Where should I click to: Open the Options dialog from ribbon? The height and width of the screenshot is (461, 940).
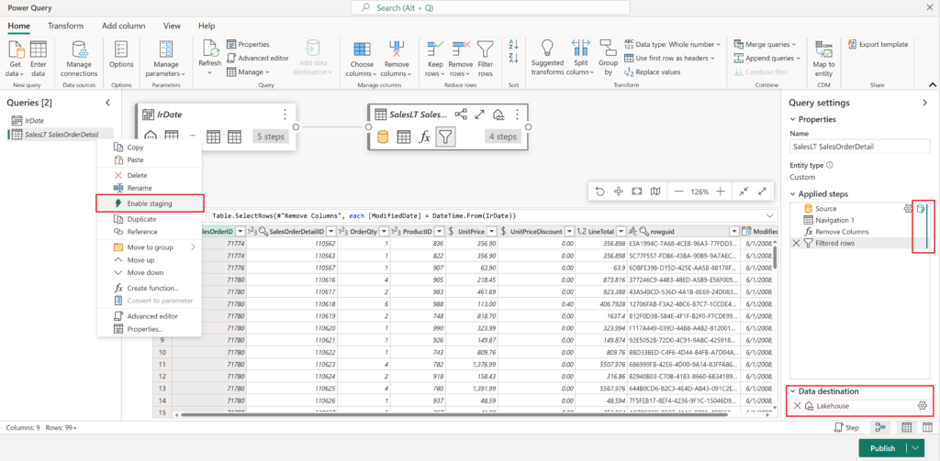click(122, 54)
